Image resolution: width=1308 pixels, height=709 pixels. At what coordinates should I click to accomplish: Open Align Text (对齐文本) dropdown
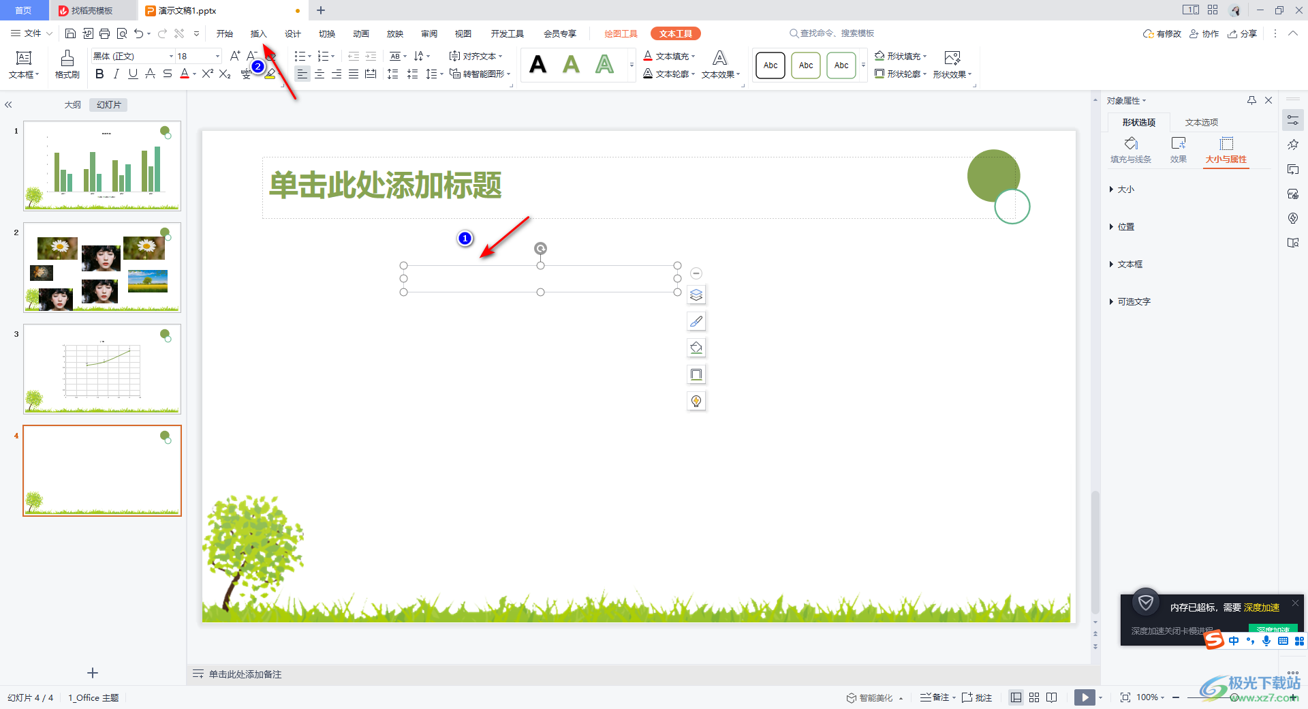pyautogui.click(x=476, y=56)
